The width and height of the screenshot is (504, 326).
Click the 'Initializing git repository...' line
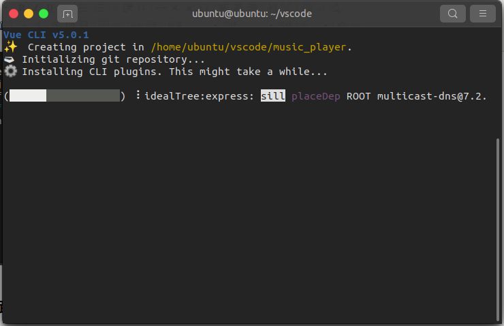coord(113,59)
